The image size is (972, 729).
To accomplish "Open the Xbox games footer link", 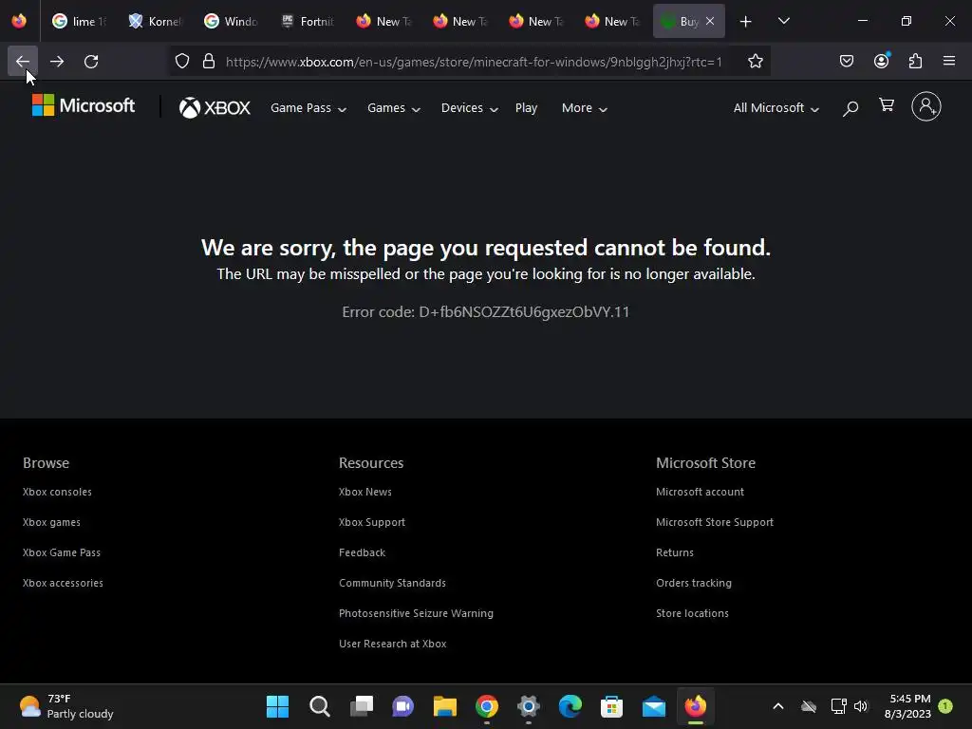I will [51, 522].
